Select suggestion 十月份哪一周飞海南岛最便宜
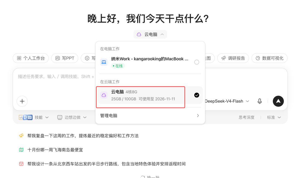 click(55, 150)
